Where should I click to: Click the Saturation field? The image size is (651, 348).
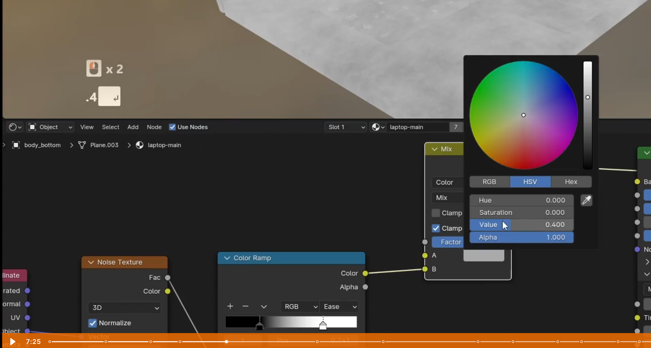pyautogui.click(x=521, y=213)
